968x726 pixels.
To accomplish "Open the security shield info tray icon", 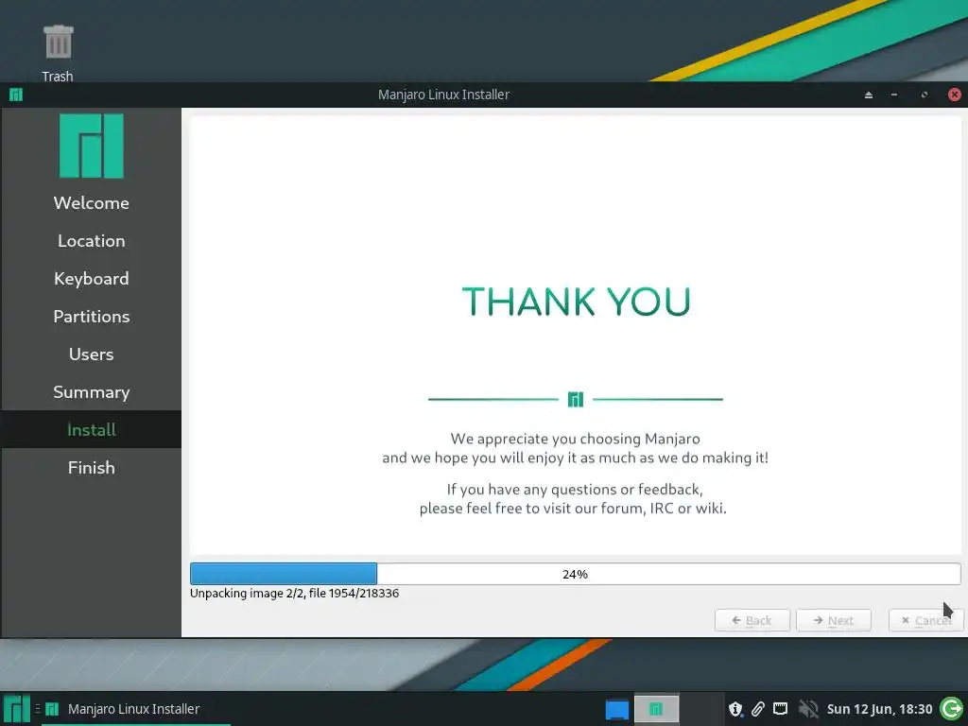I will pyautogui.click(x=735, y=709).
